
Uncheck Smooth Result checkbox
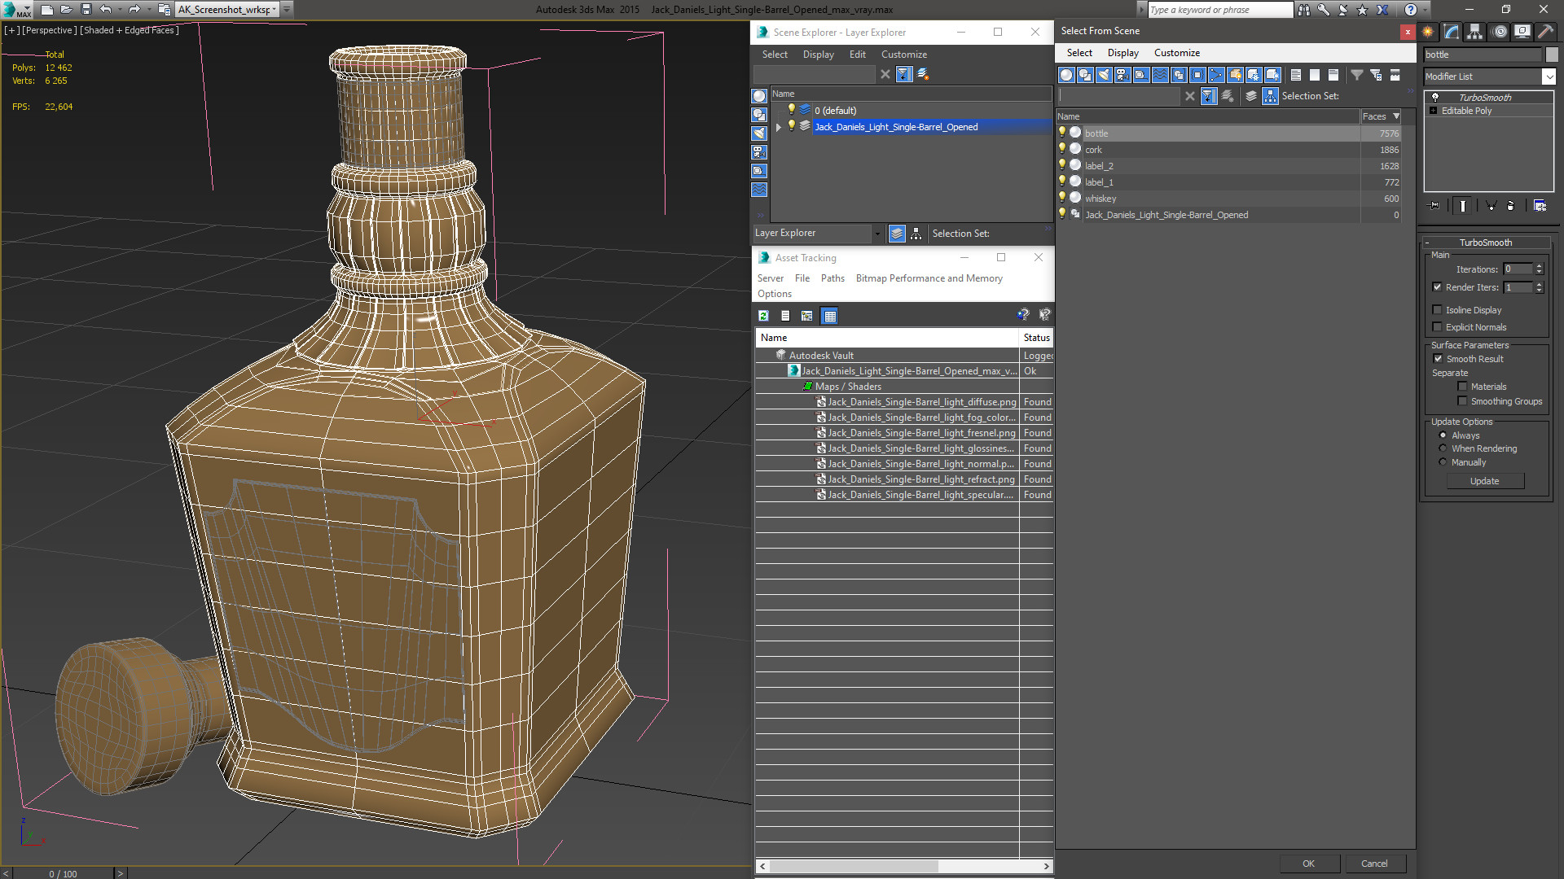(1438, 359)
